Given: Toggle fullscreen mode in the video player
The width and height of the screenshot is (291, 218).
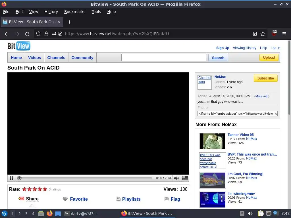Looking at the screenshot, I should pos(185,178).
